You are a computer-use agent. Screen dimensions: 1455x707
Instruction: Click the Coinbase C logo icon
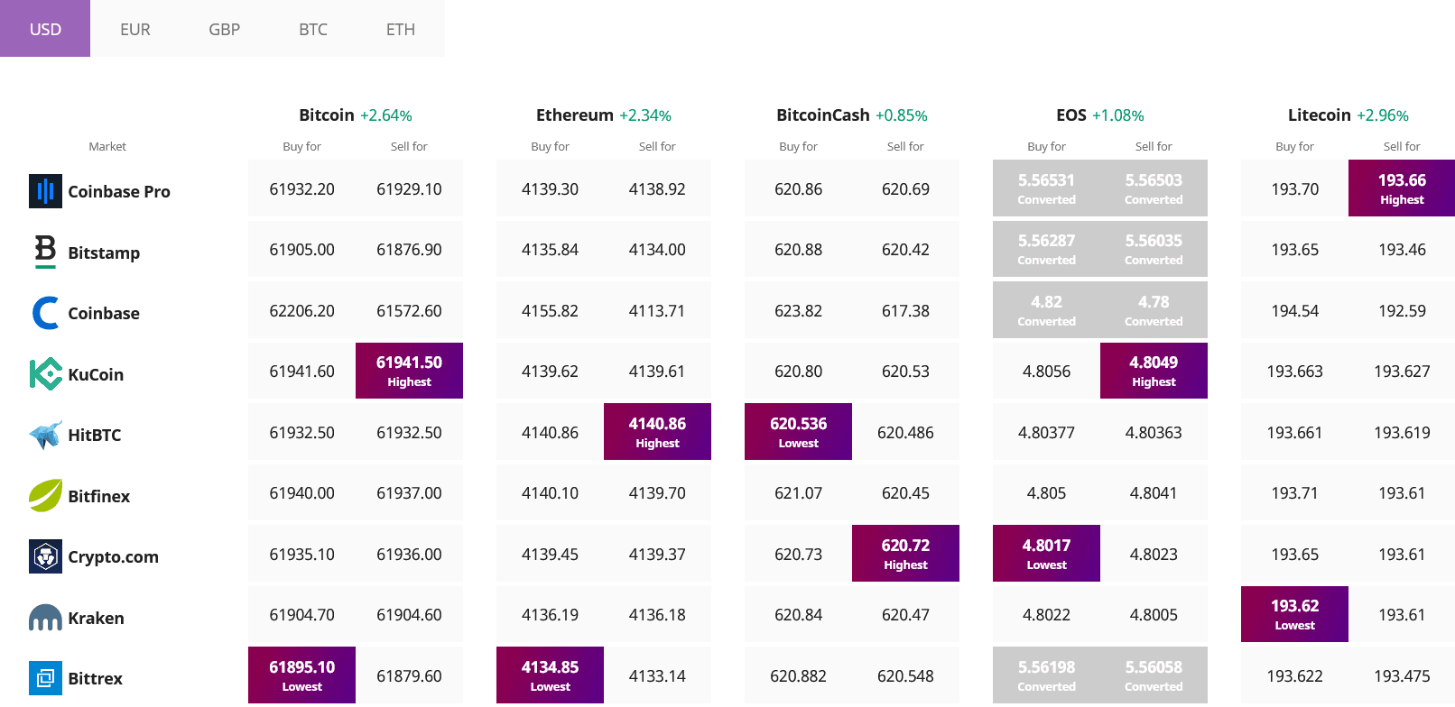(45, 313)
